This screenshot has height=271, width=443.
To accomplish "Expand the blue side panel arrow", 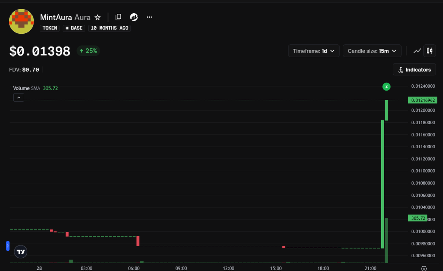I will [8, 246].
